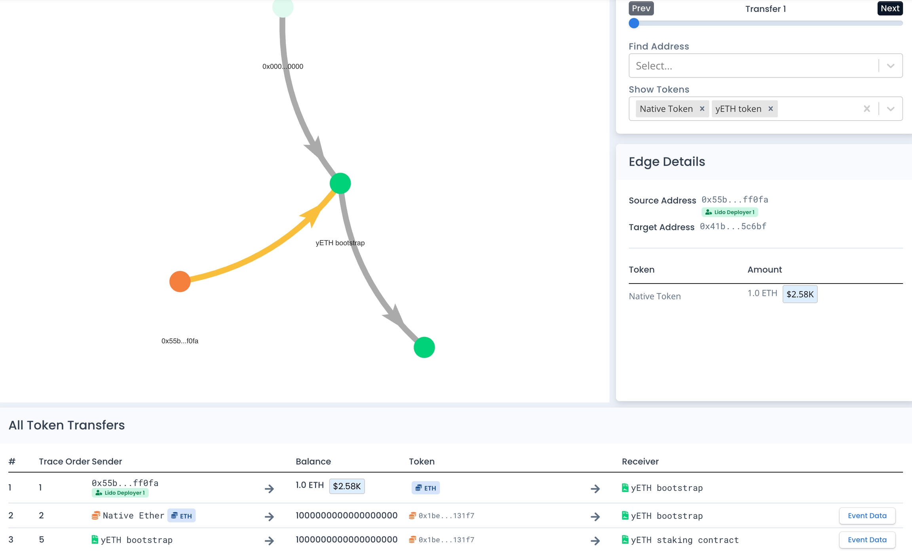
Task: Click the transfer slider handle
Action: click(x=634, y=23)
